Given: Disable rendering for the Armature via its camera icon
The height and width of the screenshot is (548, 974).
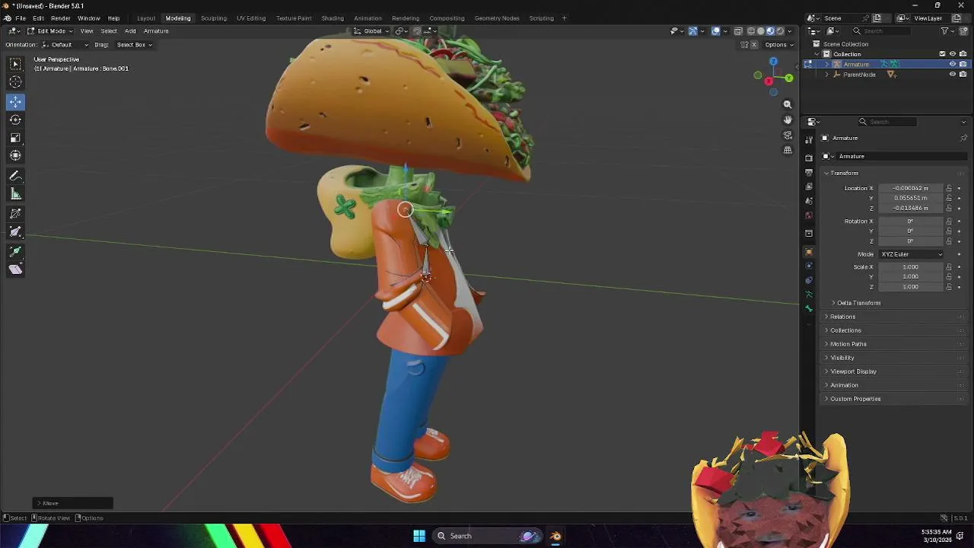Looking at the screenshot, I should [x=963, y=64].
